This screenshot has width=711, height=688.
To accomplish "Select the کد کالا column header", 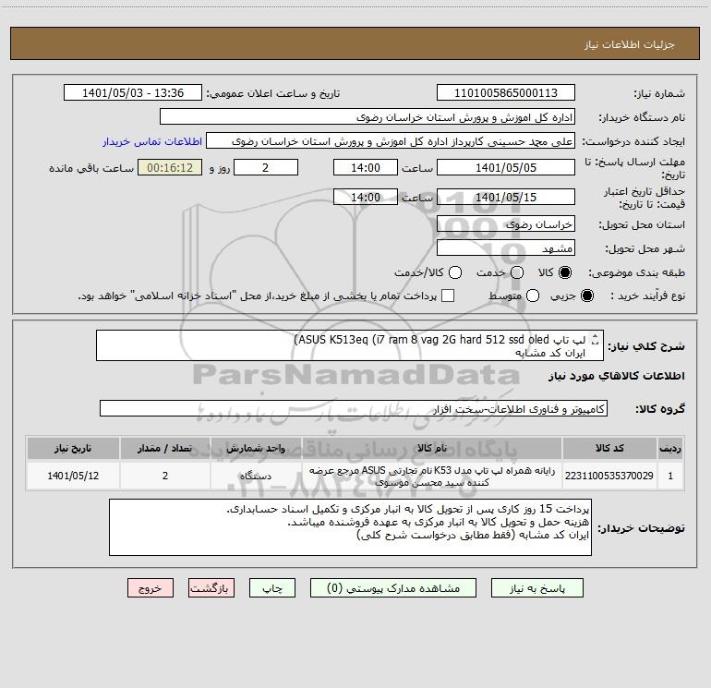I will [x=609, y=448].
